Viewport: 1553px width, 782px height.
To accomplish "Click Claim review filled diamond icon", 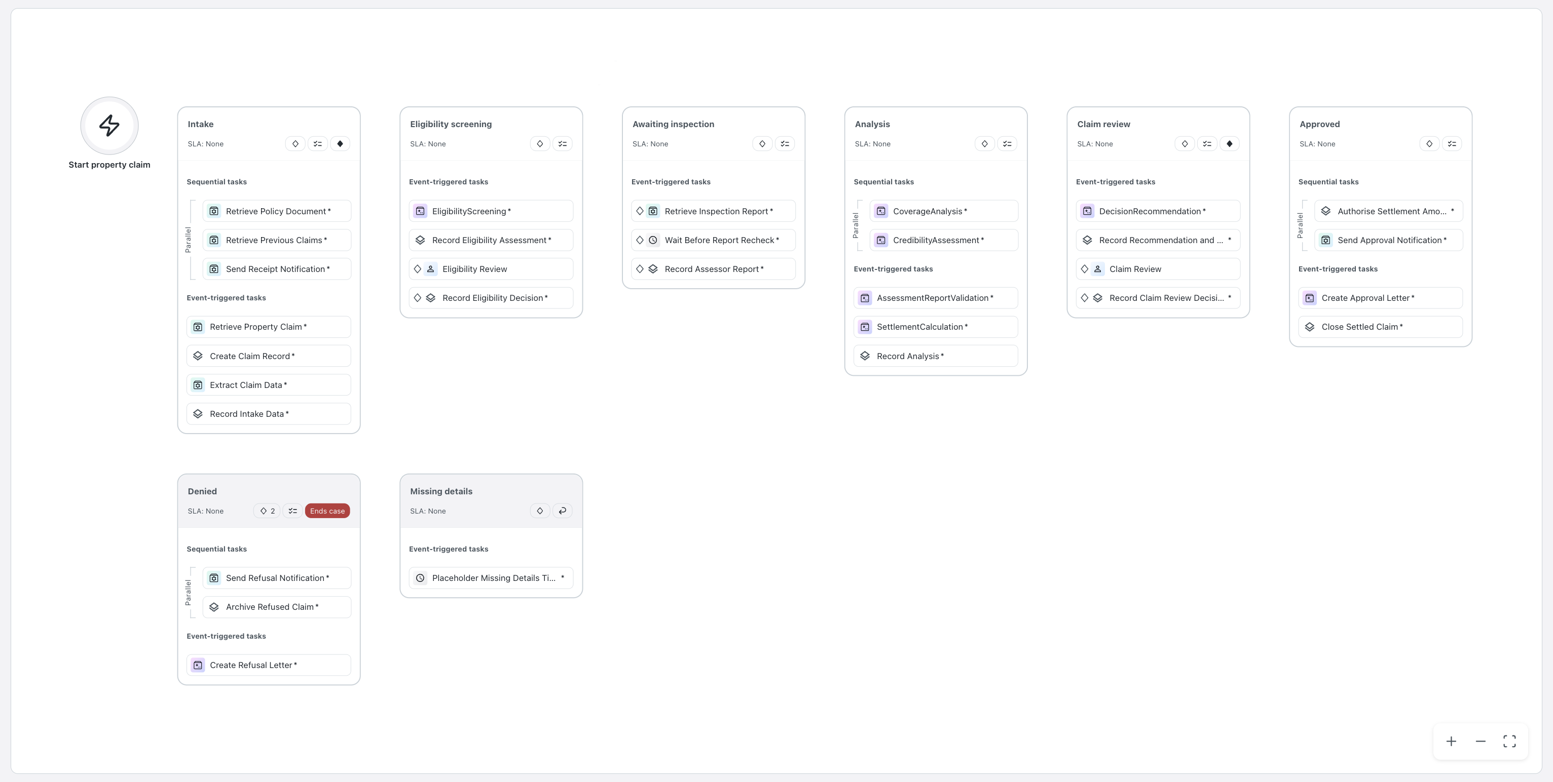I will [1229, 143].
